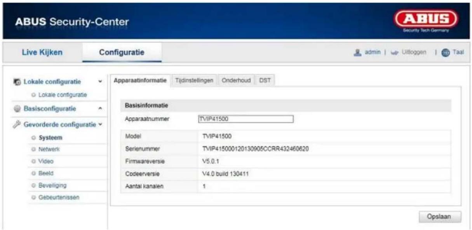Click the Aantal kanalen label
Viewport: 472px width, 230px height.
coord(144,186)
